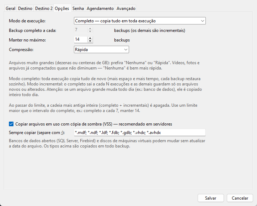Click the Sempre copiar extensions field

tap(140, 133)
